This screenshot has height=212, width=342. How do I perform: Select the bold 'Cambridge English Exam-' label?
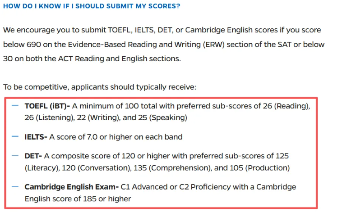pyautogui.click(x=72, y=186)
